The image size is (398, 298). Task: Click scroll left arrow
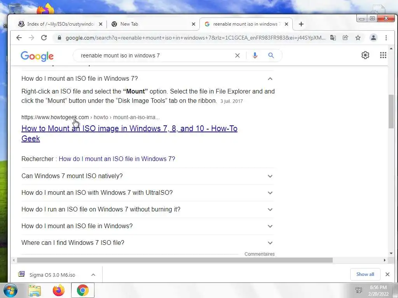[14, 260]
